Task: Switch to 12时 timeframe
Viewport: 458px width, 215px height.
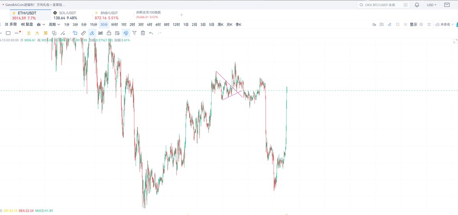Action: (x=176, y=24)
